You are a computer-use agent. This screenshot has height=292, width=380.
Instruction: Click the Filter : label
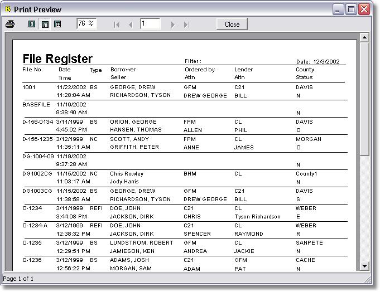click(x=193, y=61)
